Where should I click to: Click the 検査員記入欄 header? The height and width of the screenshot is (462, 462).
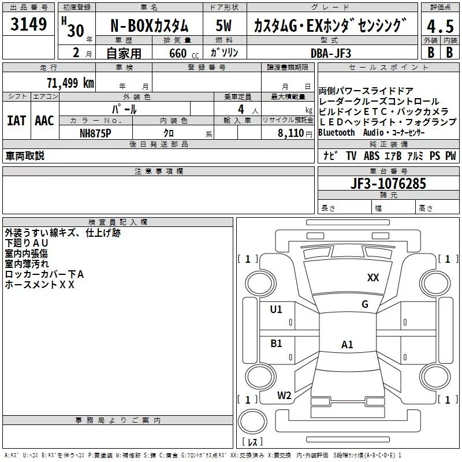(x=118, y=222)
